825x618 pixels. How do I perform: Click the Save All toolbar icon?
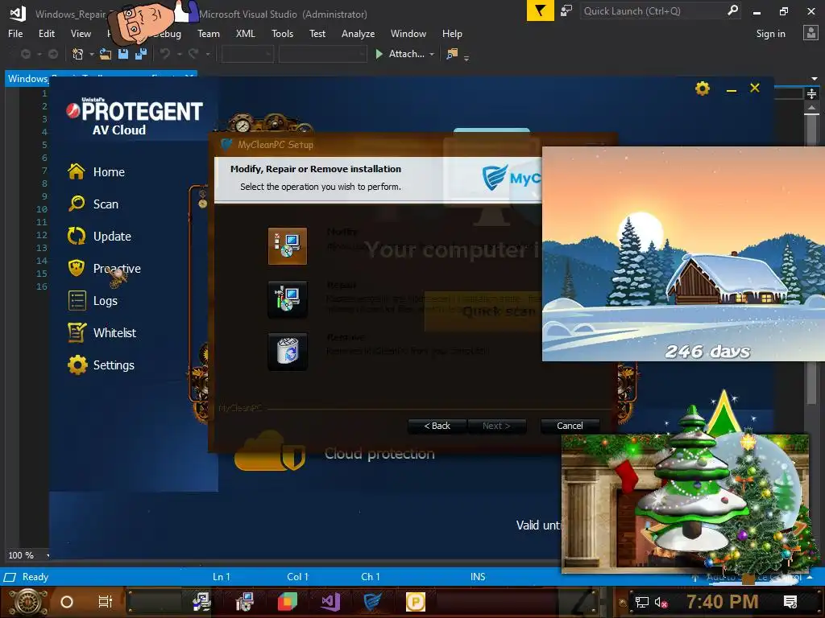click(141, 54)
